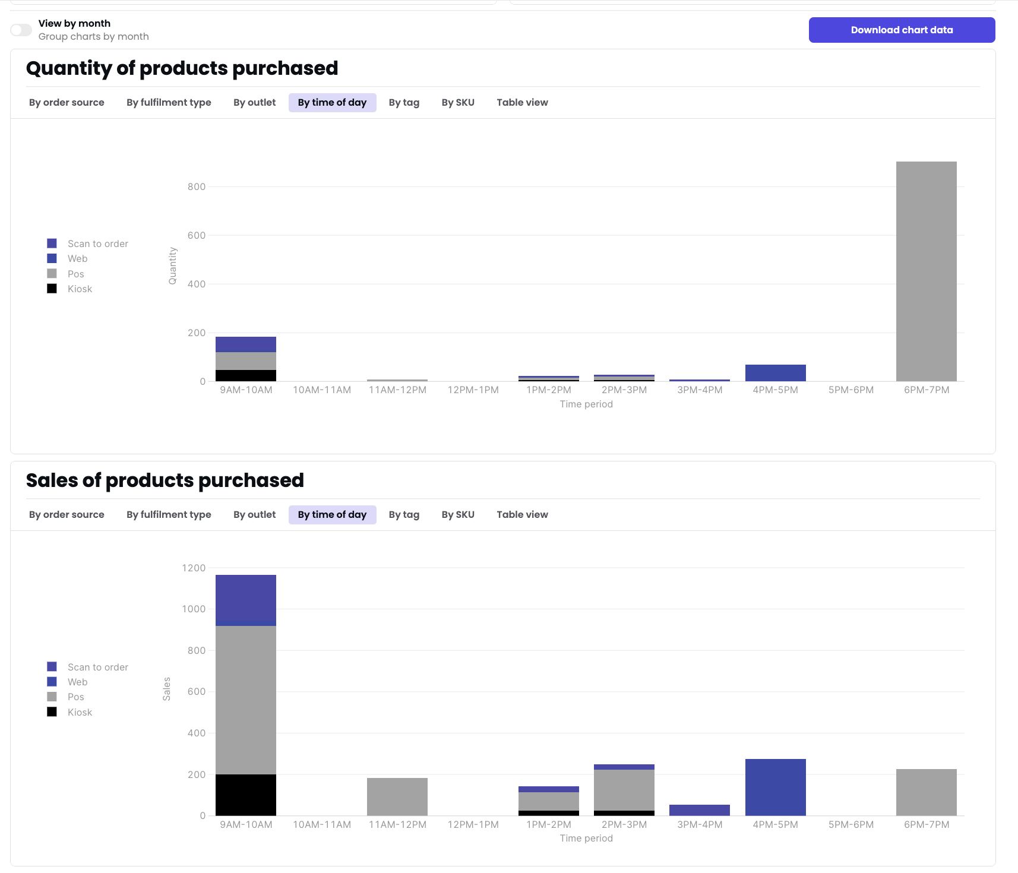This screenshot has height=873, width=1018.
Task: Switch quantity chart to "By order source"
Action: tap(67, 102)
